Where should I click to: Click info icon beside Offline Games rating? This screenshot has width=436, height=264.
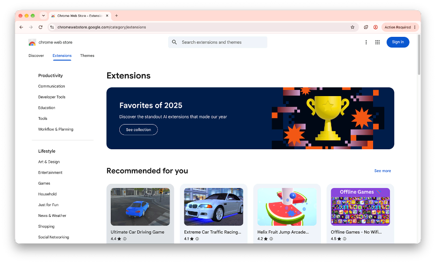click(x=345, y=239)
